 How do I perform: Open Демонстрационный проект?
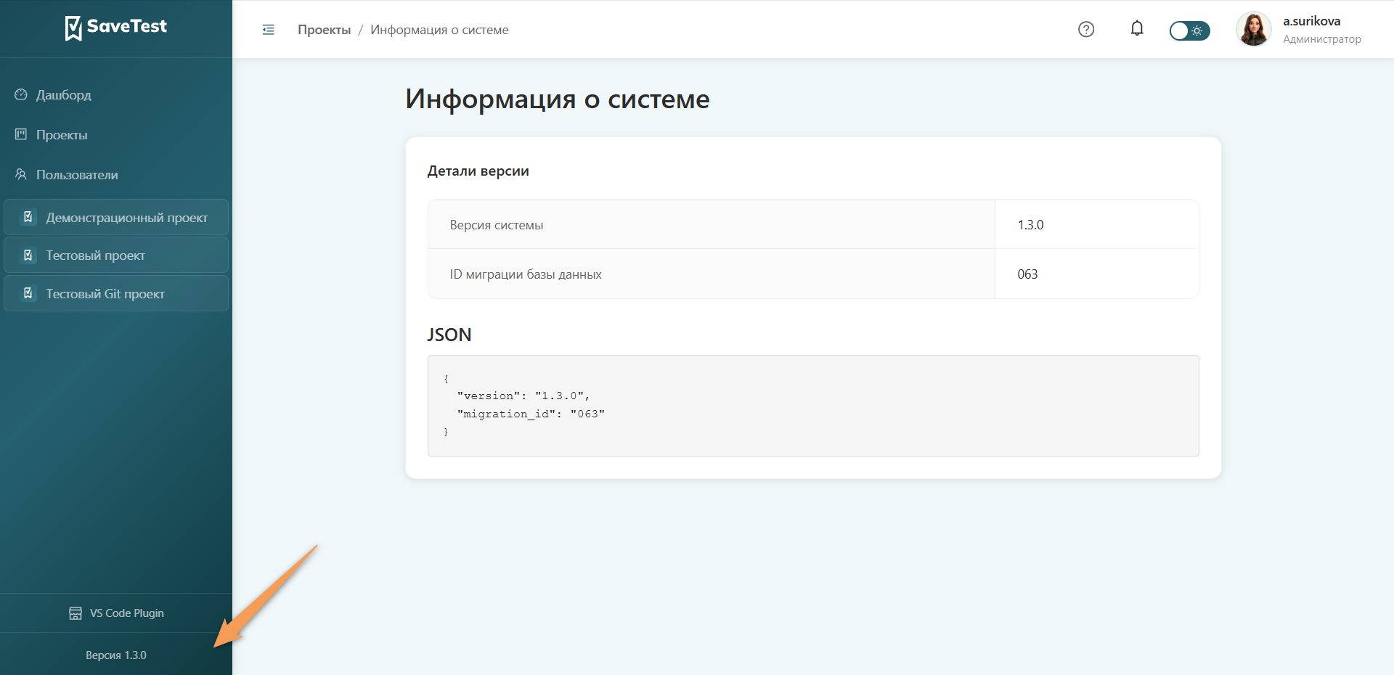(116, 217)
